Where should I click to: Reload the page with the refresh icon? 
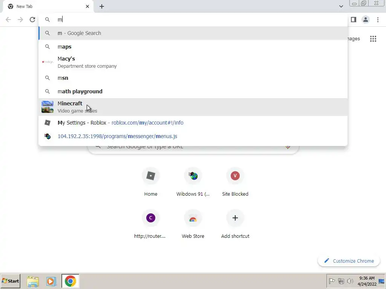32,20
